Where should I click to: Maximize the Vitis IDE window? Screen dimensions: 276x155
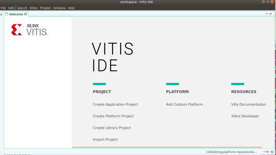(268, 2)
